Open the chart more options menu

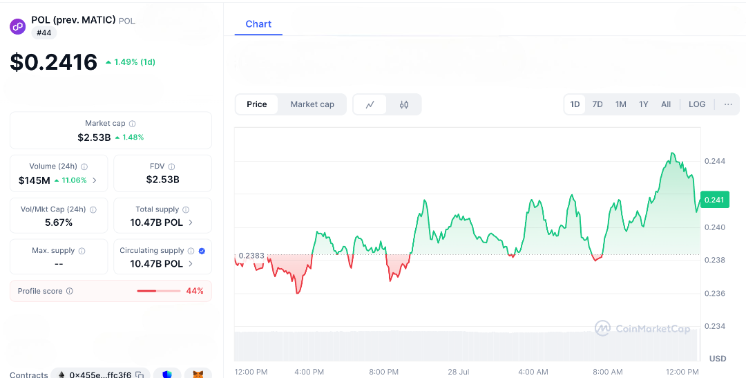coord(728,104)
